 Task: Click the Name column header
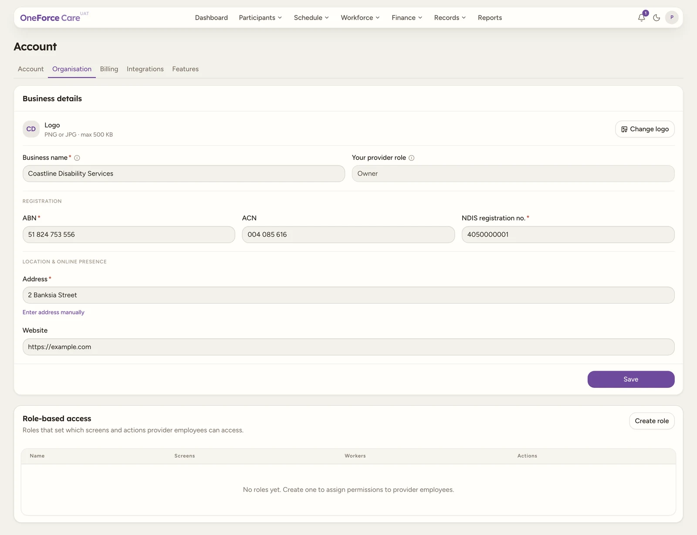click(x=37, y=456)
